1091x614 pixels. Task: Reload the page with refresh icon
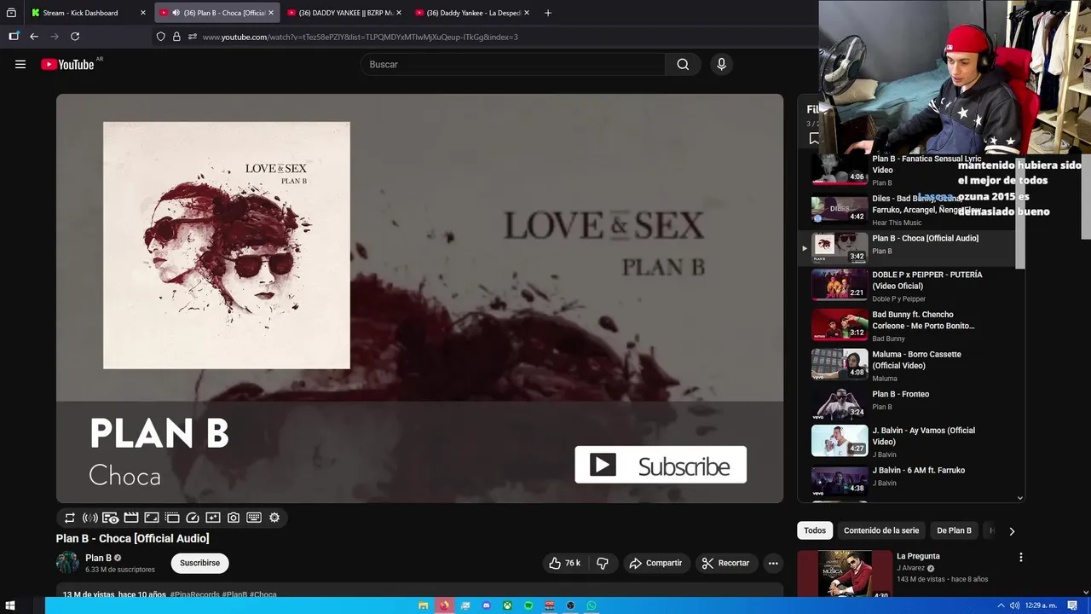75,37
